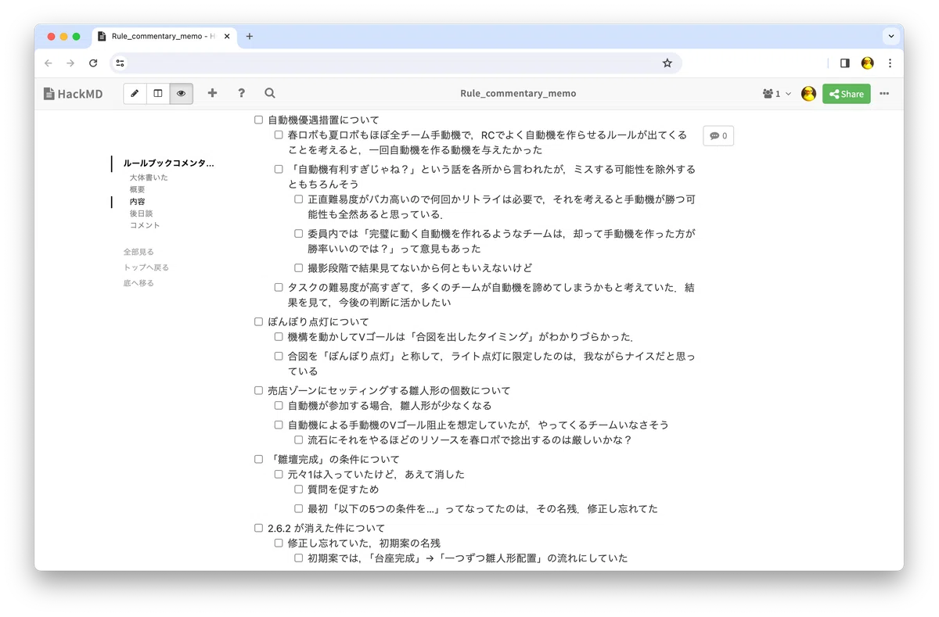939x617 pixels.
Task: Jump to 大体書いた in table of contents
Action: [x=149, y=178]
